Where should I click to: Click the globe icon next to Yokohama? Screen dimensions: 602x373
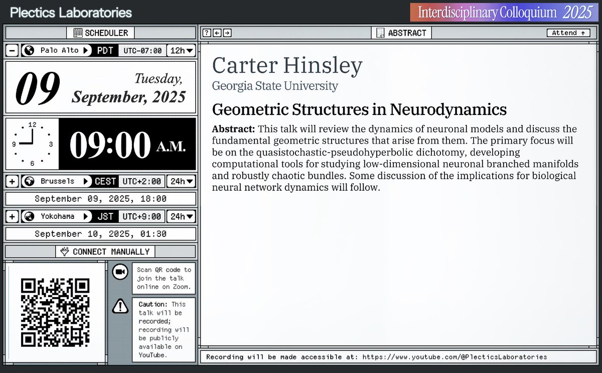29,216
